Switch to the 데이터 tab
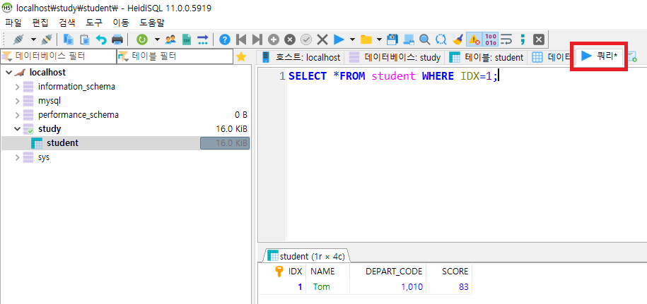The image size is (647, 304). point(551,57)
